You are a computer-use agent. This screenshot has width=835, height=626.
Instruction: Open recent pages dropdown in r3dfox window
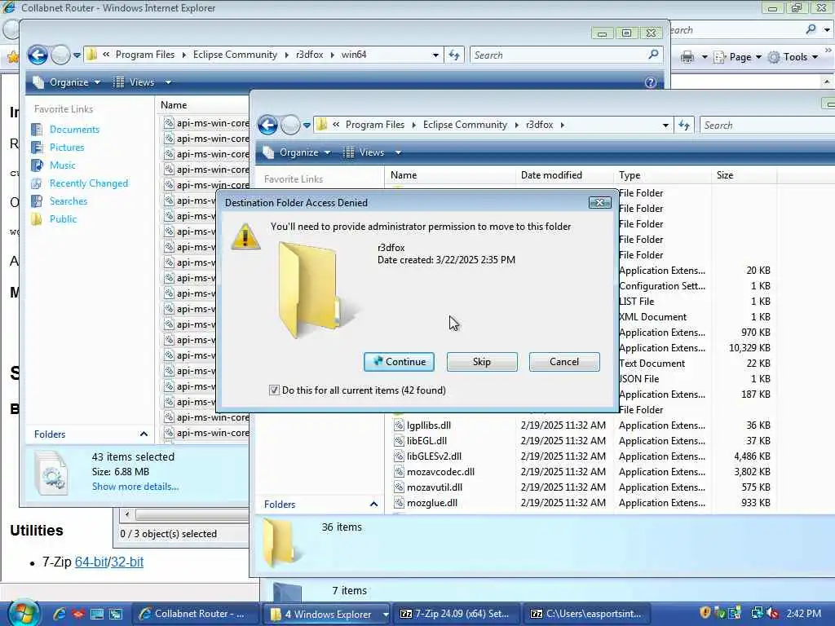(307, 126)
